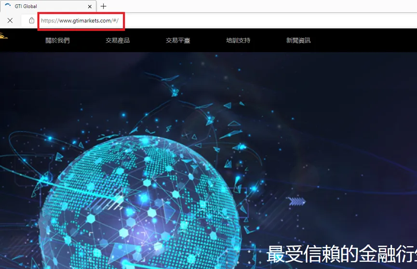
Task: Select the GTI Global browser tab
Action: [x=48, y=6]
